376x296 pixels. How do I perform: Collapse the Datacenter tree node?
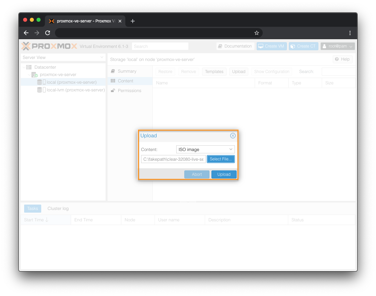24,67
